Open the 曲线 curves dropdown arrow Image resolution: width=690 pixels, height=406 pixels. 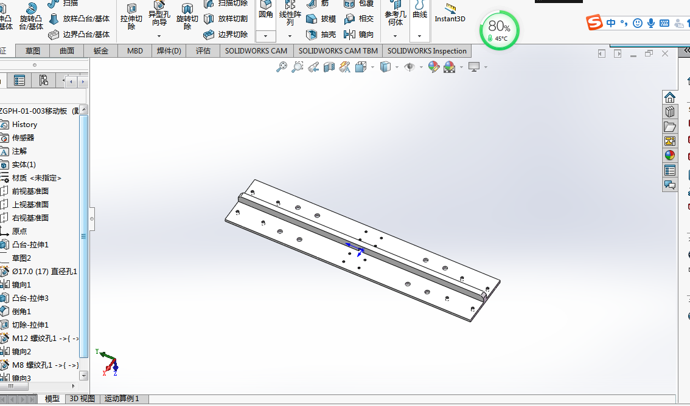420,36
